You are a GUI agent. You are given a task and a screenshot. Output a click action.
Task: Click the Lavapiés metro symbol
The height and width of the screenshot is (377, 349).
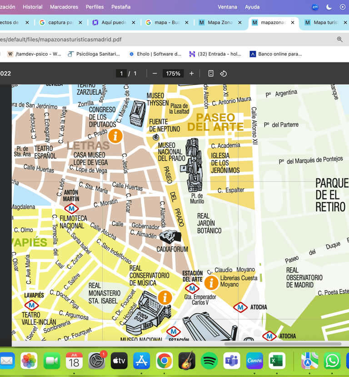coord(31,305)
